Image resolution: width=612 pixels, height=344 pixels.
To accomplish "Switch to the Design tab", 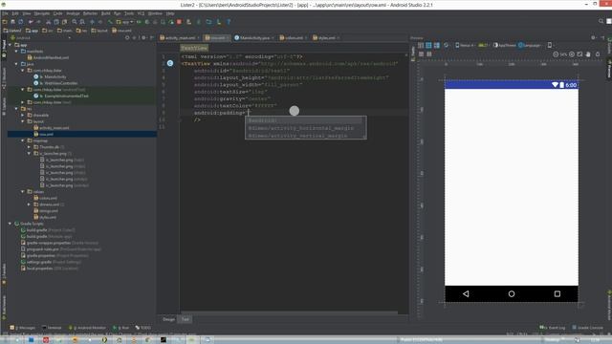I will click(x=168, y=319).
